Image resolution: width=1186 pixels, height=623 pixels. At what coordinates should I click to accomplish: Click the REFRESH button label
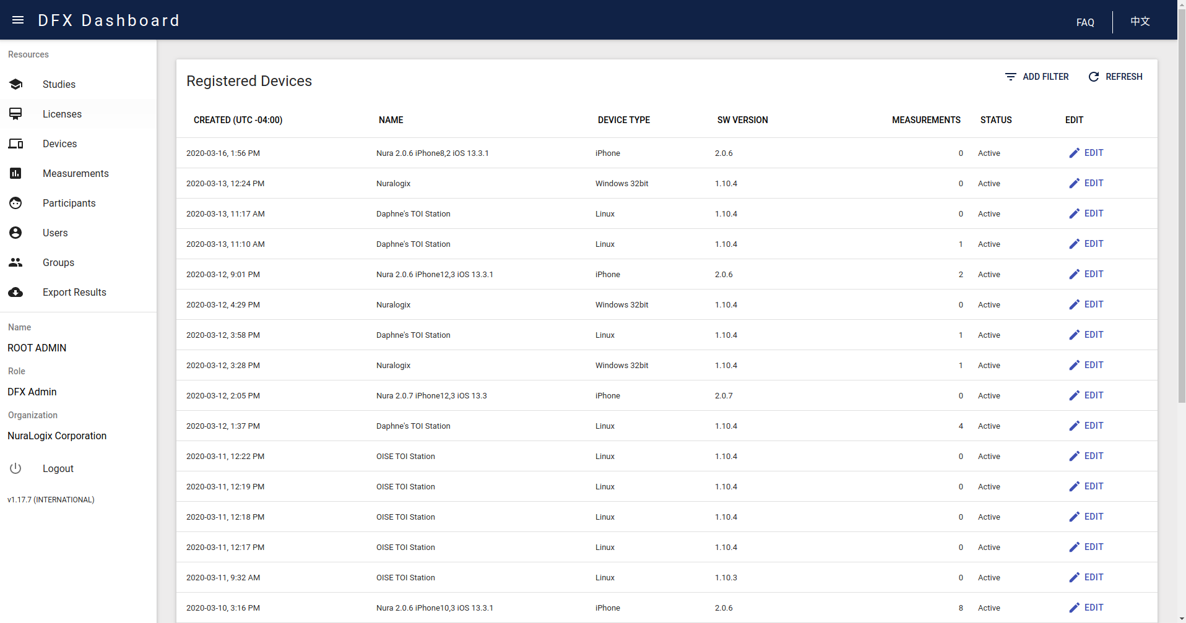tap(1124, 77)
